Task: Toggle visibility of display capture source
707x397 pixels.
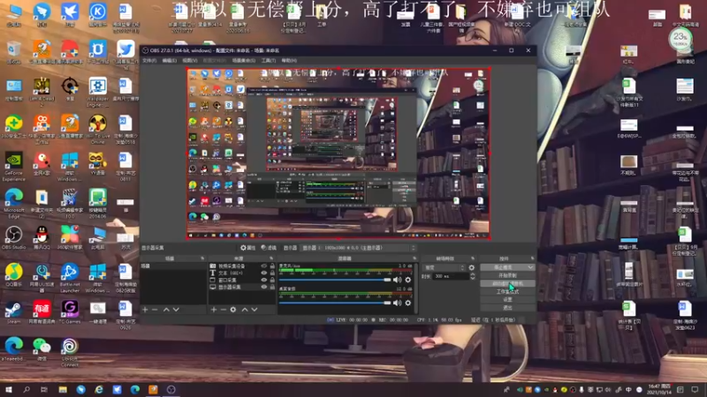Action: 263,287
